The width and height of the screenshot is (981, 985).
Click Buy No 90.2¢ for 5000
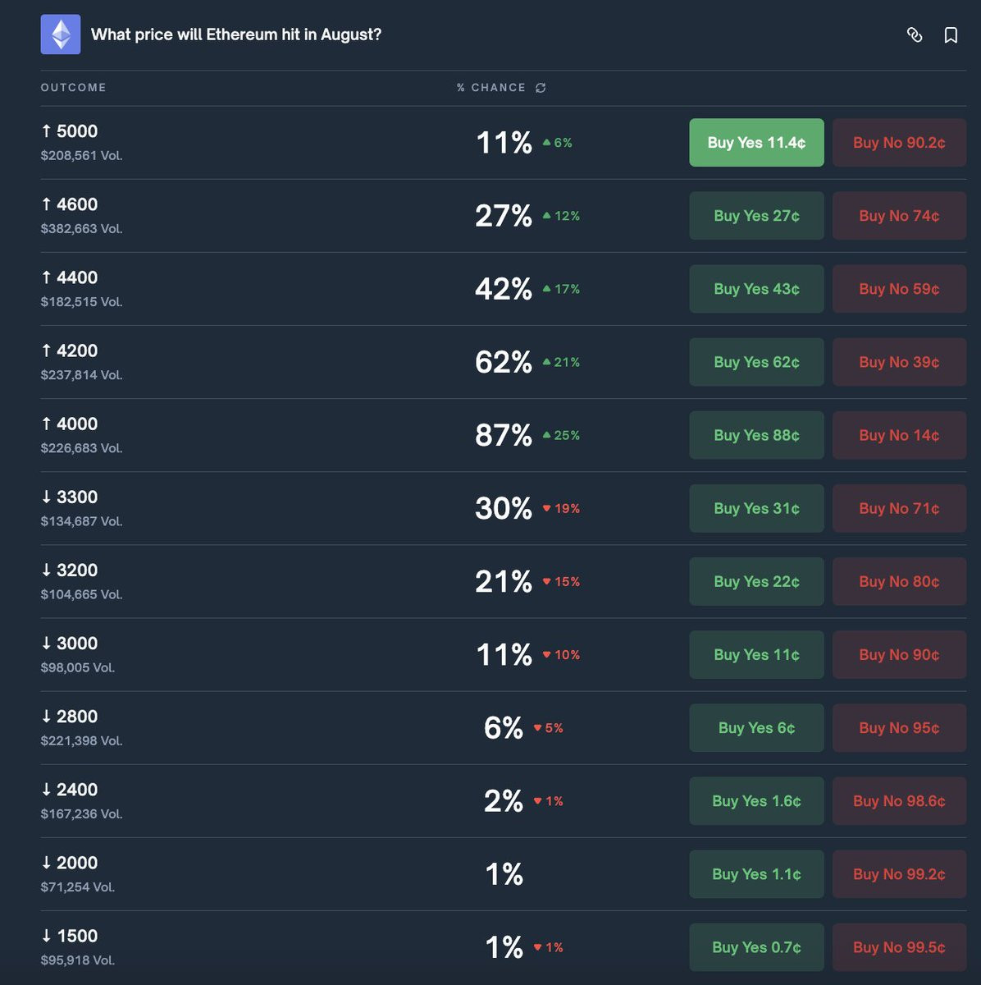point(899,143)
